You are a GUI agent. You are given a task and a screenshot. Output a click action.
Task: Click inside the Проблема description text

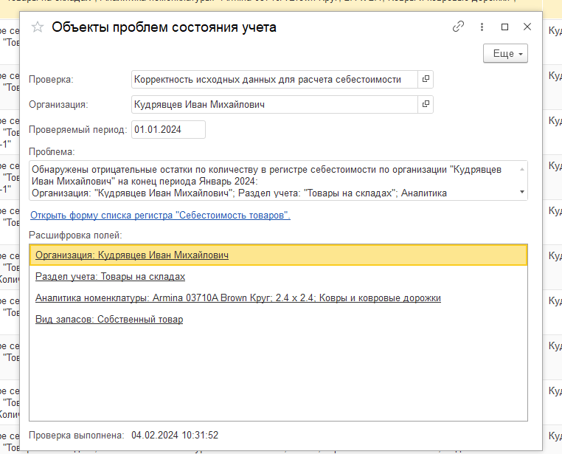273,181
